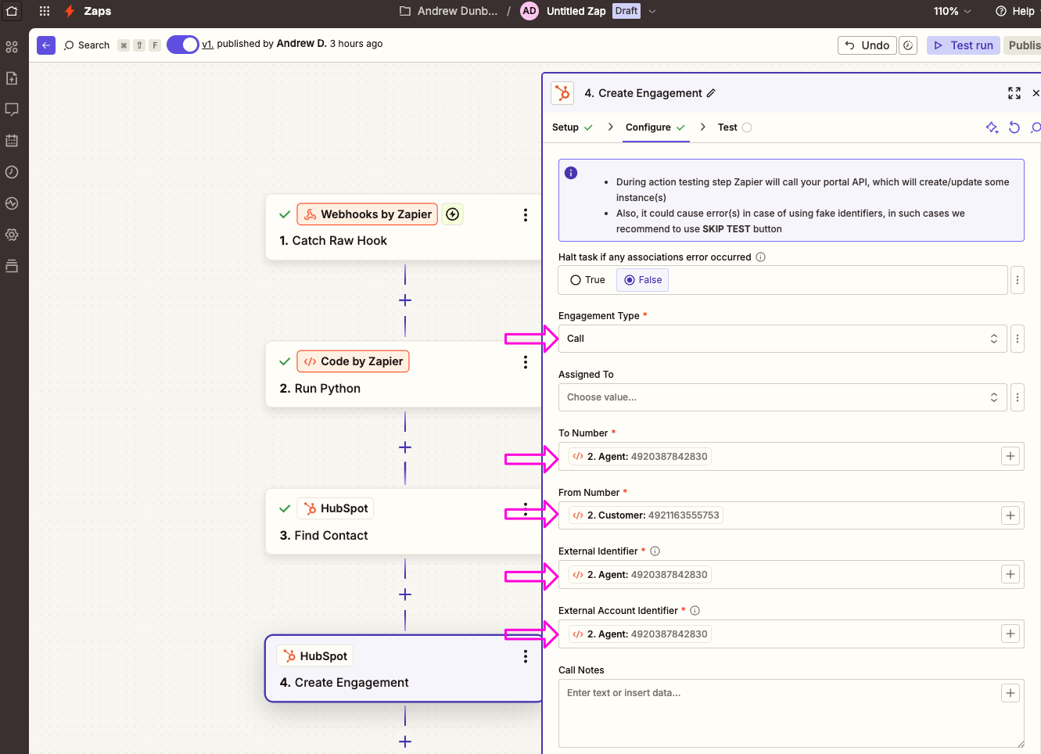The height and width of the screenshot is (754, 1041).
Task: Click the Publish button
Action: click(x=1023, y=45)
